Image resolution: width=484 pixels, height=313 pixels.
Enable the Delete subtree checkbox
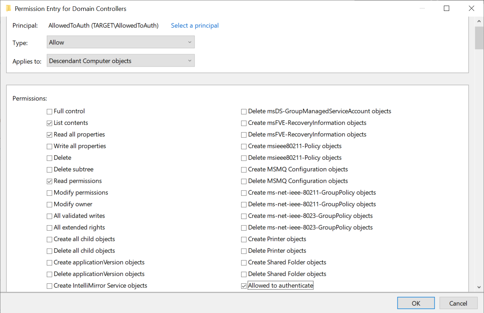pos(50,170)
